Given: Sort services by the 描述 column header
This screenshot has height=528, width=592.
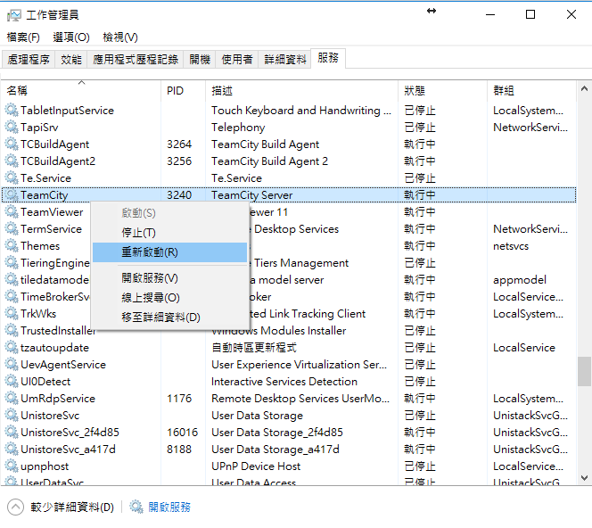Looking at the screenshot, I should 301,91.
